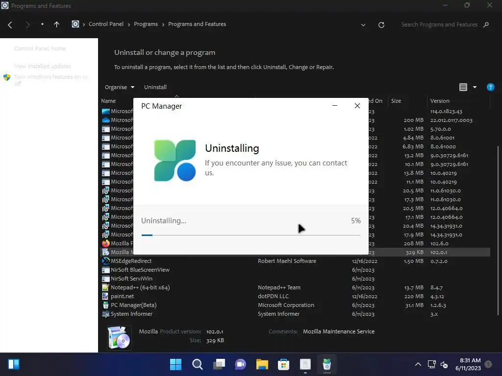
Task: Show hidden tray icons chevron
Action: click(418, 364)
